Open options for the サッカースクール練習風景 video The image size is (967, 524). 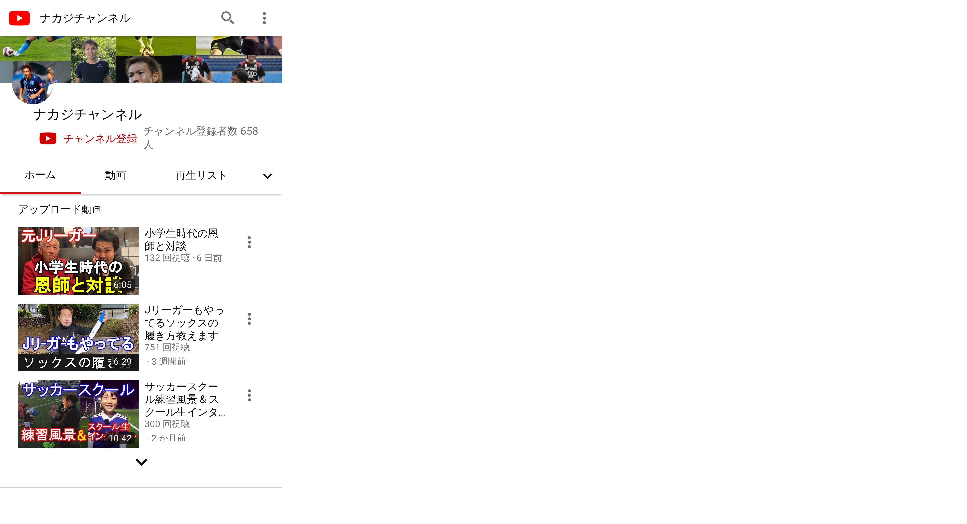[249, 395]
